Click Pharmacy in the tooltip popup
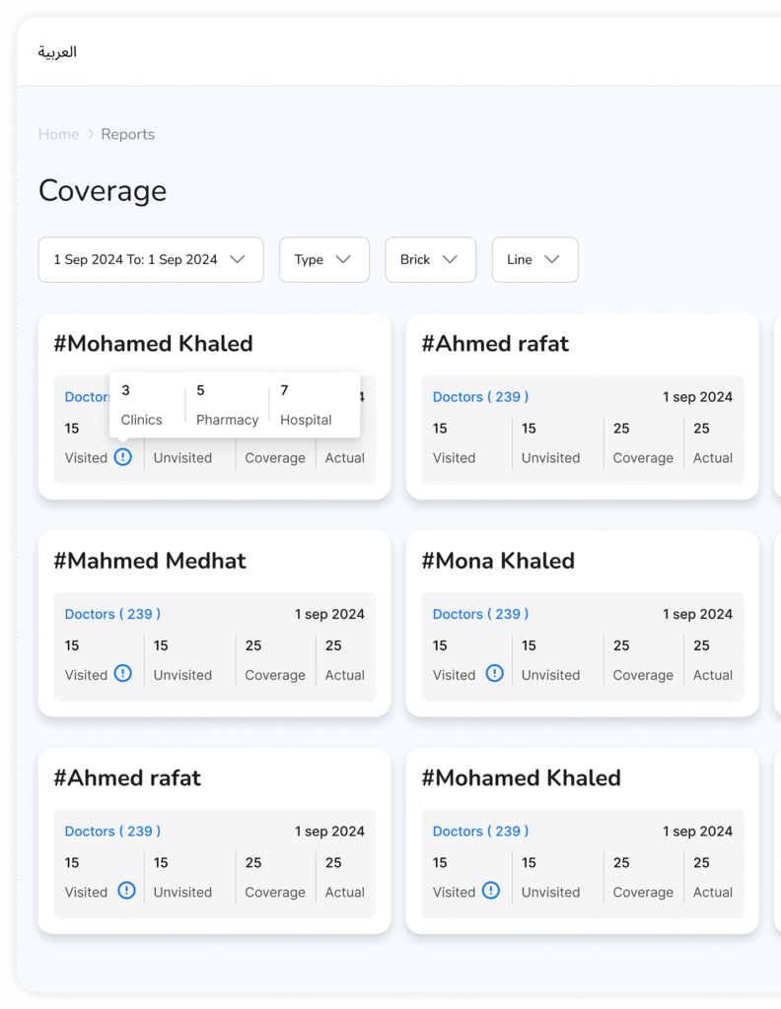 click(x=227, y=420)
